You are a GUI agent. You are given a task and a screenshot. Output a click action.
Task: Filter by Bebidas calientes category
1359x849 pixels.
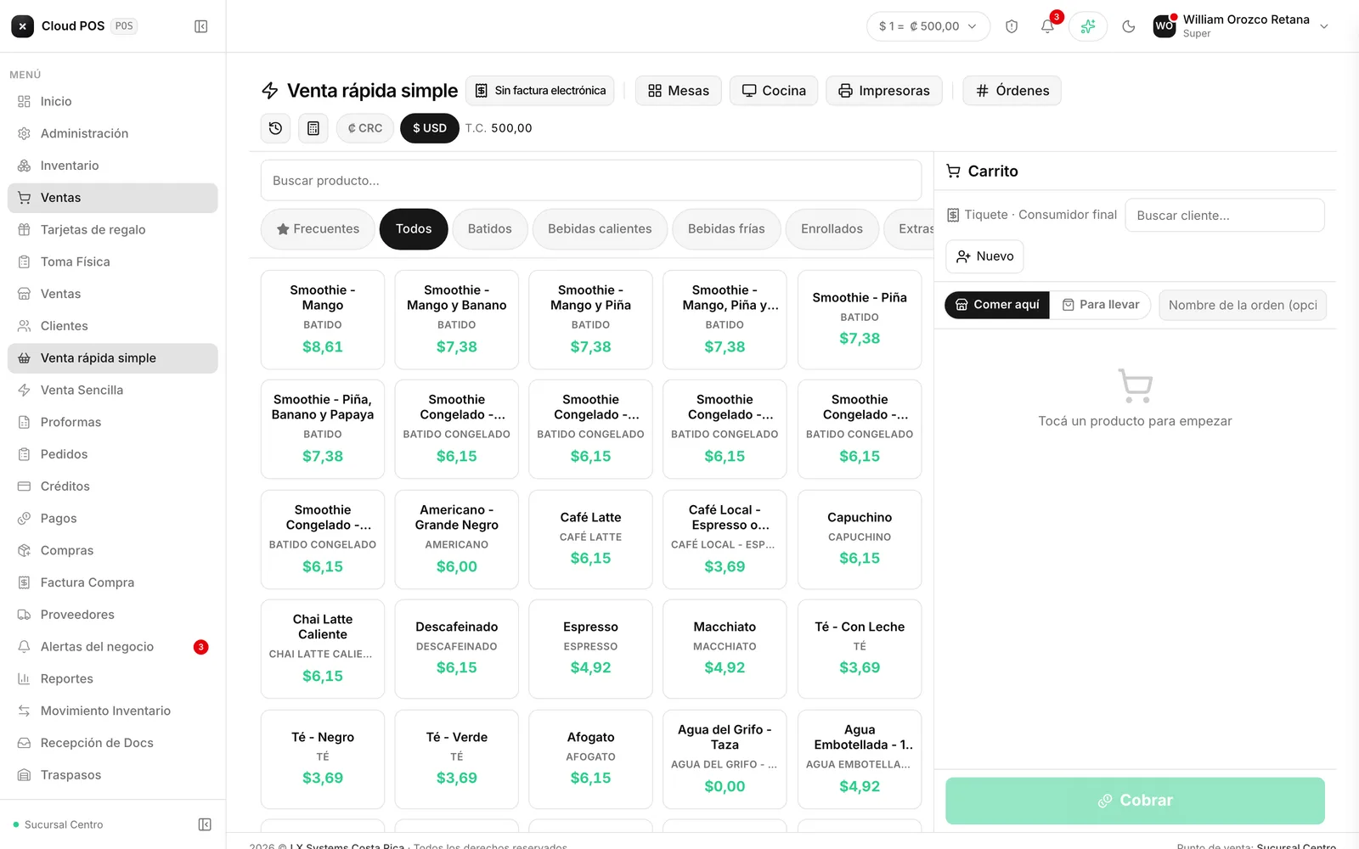(x=600, y=229)
